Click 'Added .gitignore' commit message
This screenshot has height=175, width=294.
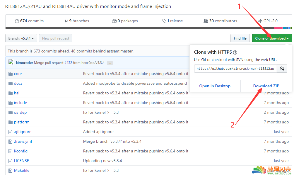tap(98, 132)
